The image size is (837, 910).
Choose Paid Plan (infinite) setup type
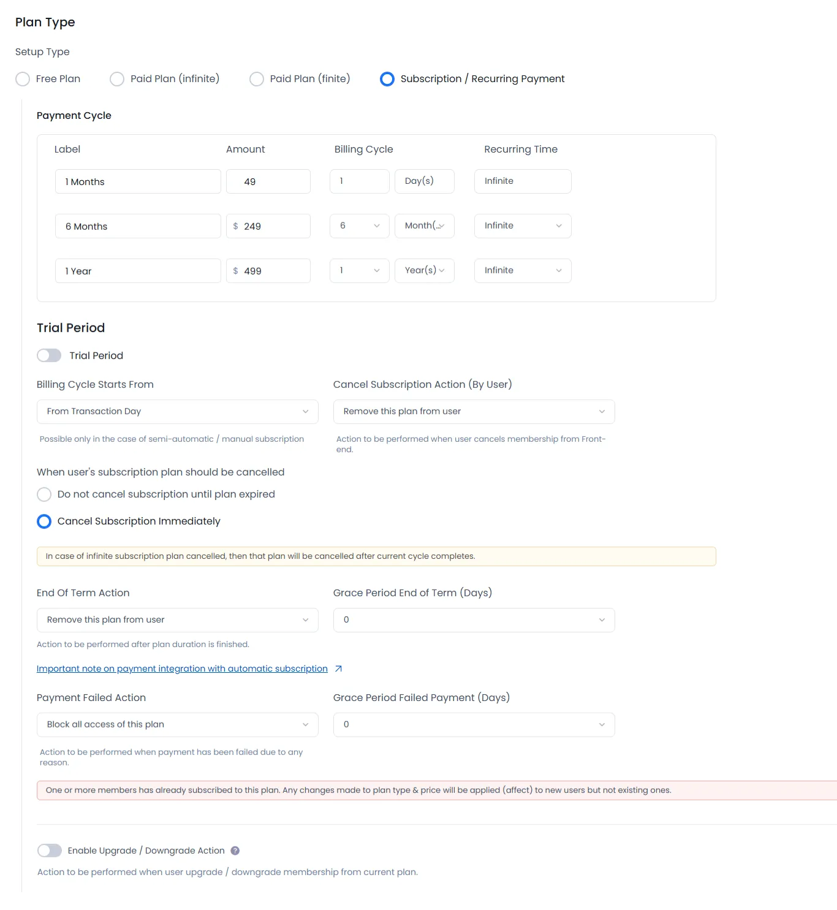pos(116,79)
